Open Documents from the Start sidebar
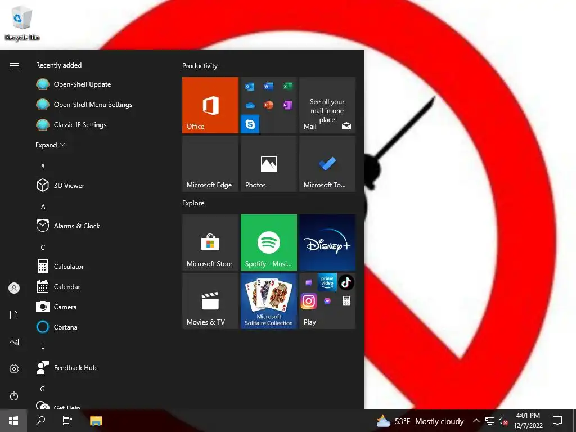The height and width of the screenshot is (432, 576). [14, 315]
